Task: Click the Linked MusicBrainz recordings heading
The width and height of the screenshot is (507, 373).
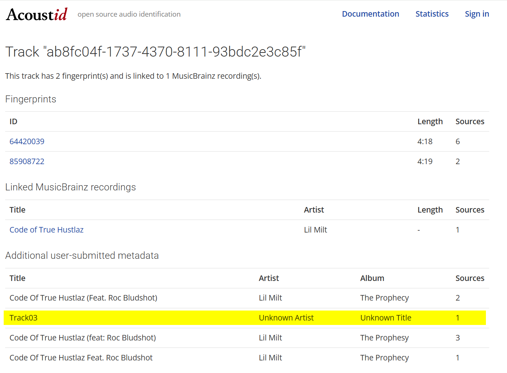Action: (70, 187)
